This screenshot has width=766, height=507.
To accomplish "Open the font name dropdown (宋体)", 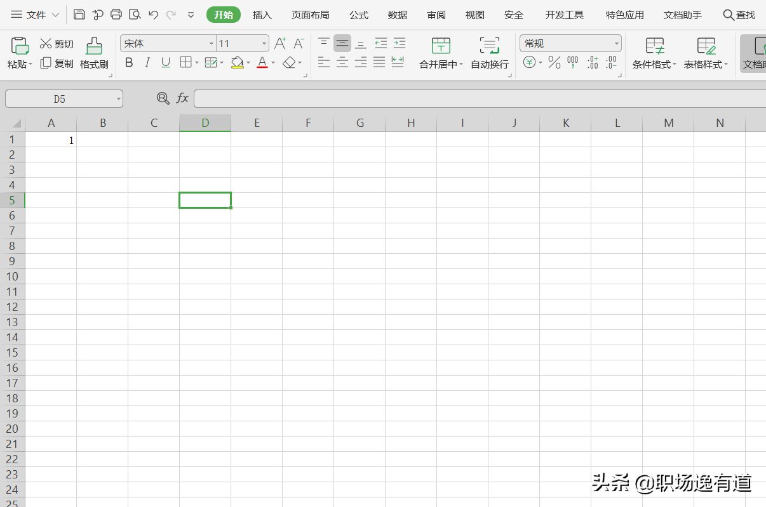I will (x=212, y=43).
